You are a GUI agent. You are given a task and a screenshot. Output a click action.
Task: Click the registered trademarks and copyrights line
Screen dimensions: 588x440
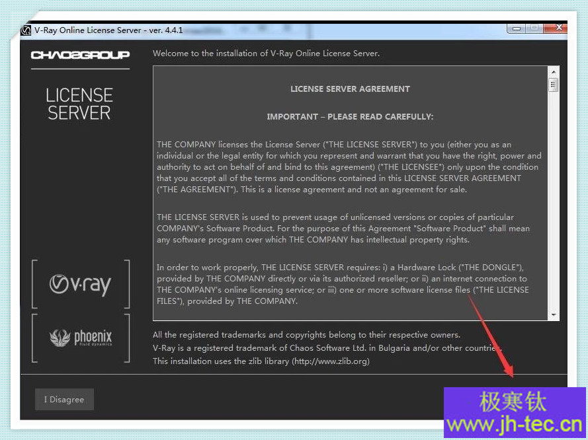pyautogui.click(x=306, y=335)
